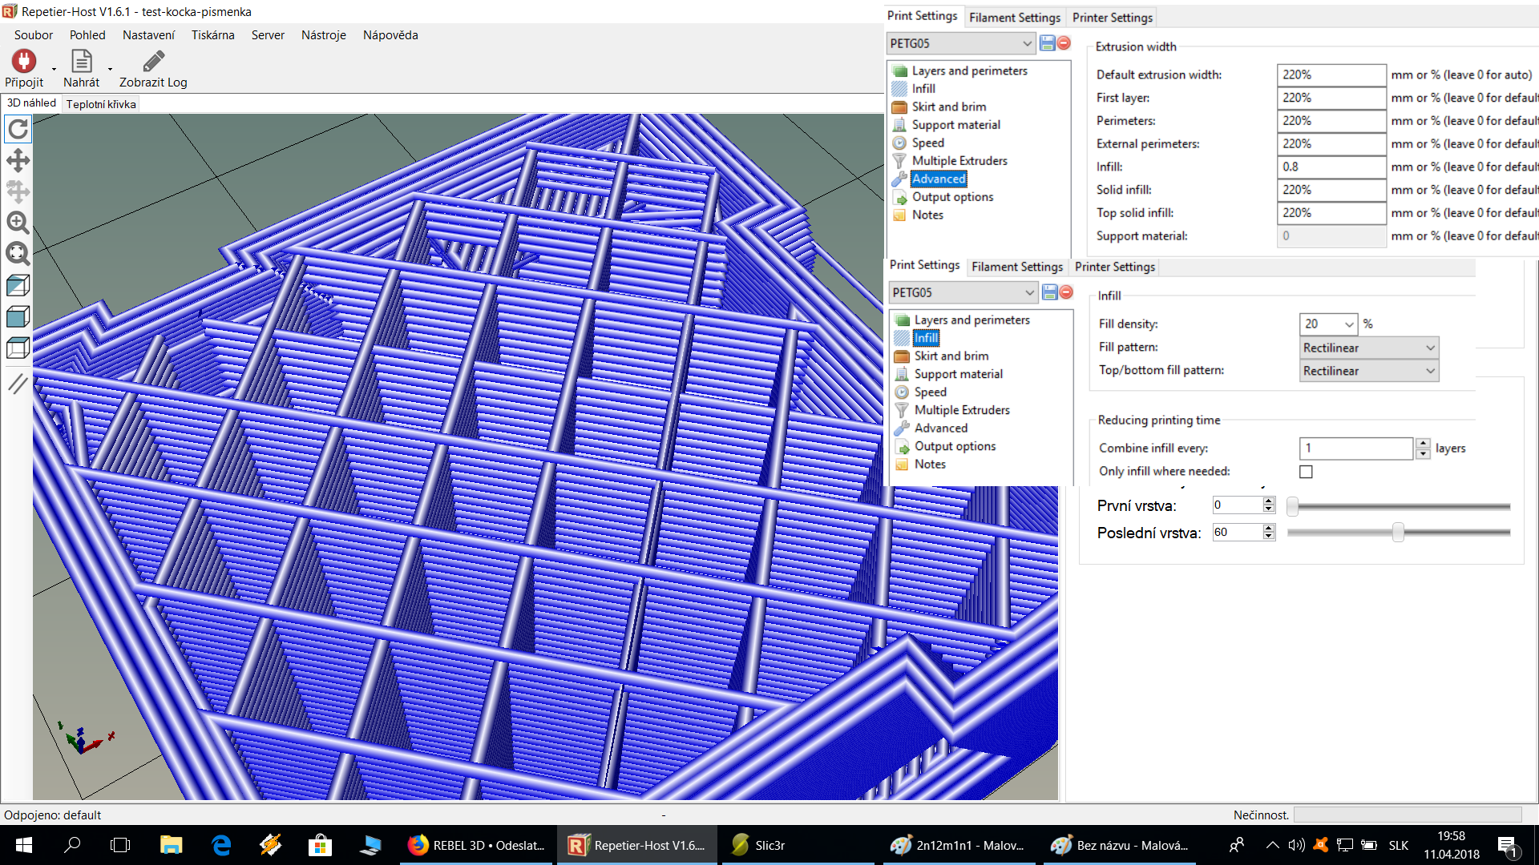
Task: Click the zoom-in magnifier icon
Action: (18, 223)
